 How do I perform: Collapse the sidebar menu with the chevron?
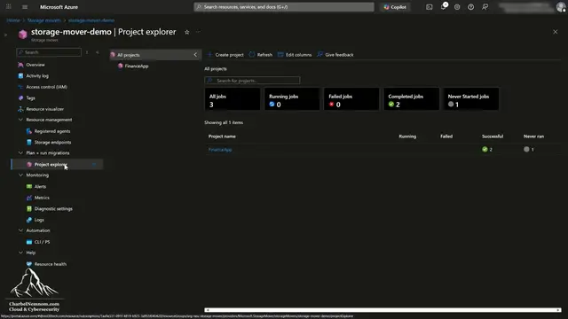(x=98, y=52)
